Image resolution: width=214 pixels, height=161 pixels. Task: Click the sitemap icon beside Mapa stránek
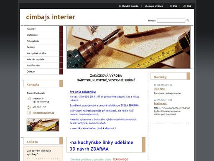(x=146, y=6)
